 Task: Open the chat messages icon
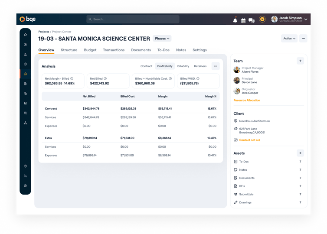pos(252,20)
